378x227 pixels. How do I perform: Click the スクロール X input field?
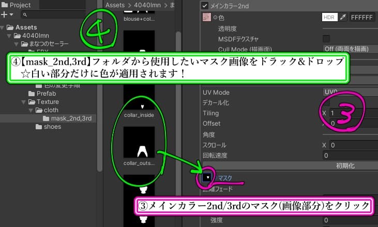coord(354,145)
